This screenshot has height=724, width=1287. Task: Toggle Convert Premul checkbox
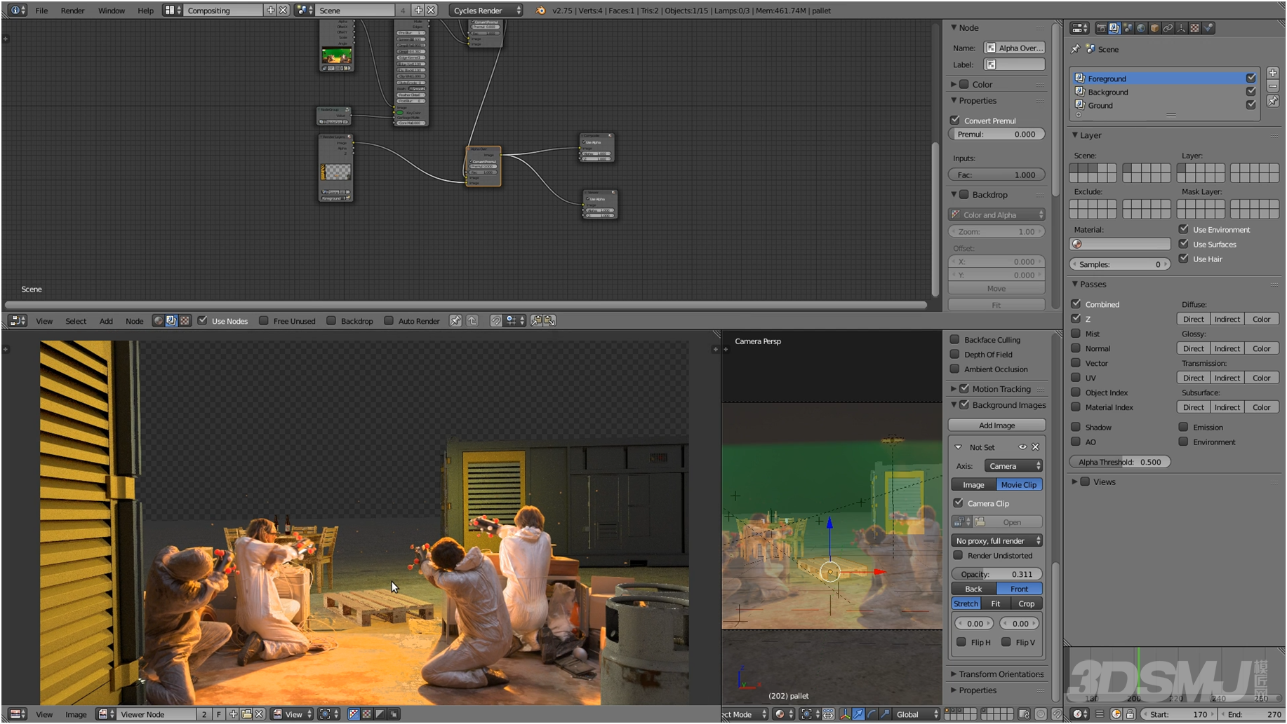[x=955, y=121]
